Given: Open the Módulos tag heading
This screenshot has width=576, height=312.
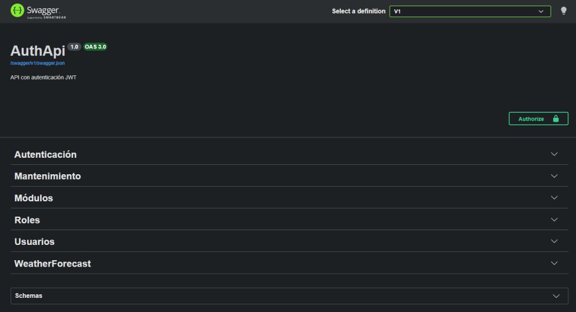Looking at the screenshot, I should pyautogui.click(x=34, y=198).
